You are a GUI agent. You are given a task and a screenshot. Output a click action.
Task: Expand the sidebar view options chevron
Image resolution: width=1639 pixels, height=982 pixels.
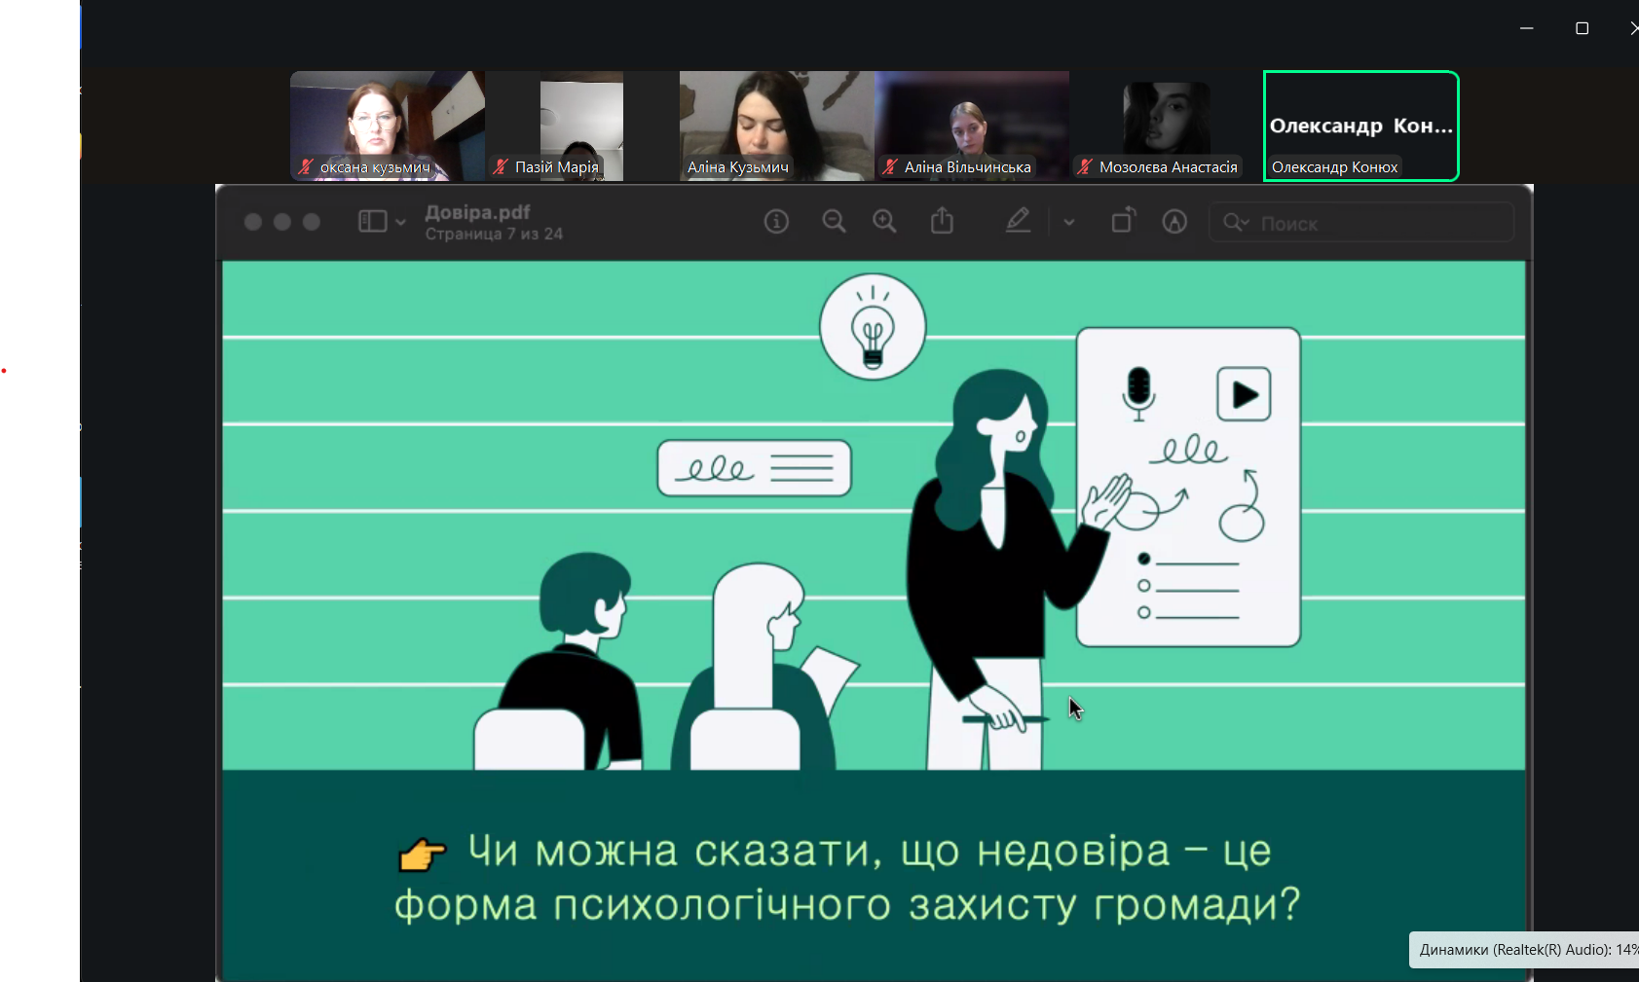click(400, 223)
